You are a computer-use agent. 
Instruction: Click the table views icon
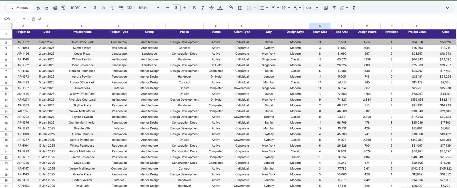(x=342, y=8)
